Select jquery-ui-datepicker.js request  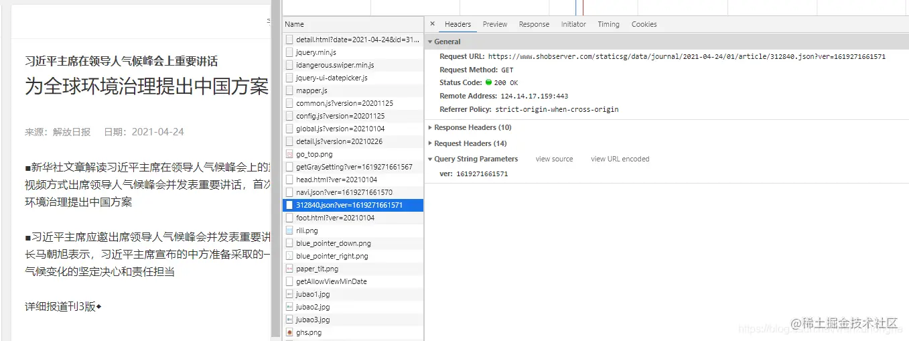coord(353,78)
